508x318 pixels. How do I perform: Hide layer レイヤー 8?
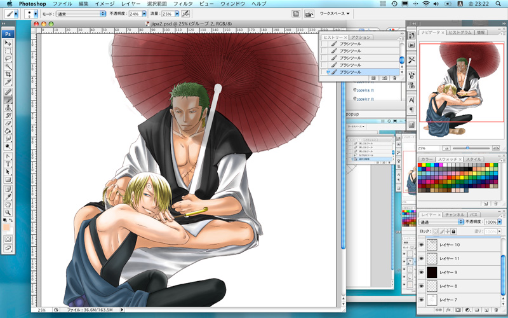pos(421,286)
